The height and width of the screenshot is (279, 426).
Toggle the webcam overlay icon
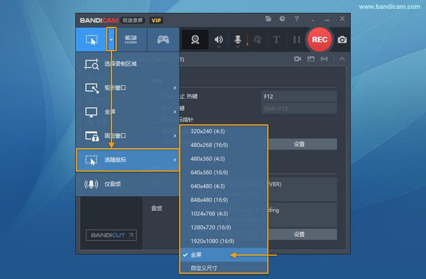pos(195,40)
